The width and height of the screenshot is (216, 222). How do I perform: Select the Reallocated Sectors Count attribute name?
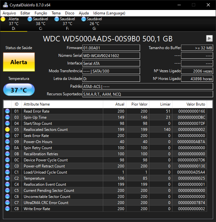[x=46, y=130]
